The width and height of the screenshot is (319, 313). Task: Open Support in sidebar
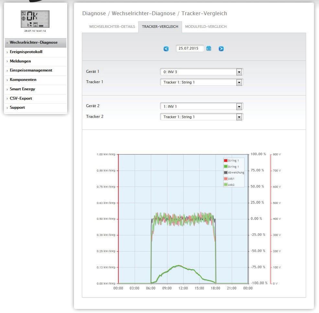pos(36,107)
